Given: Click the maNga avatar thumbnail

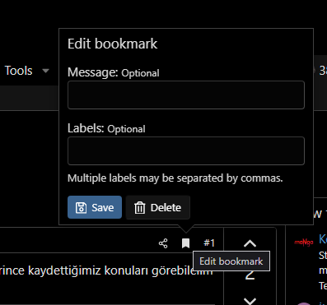Looking at the screenshot, I should (x=304, y=243).
